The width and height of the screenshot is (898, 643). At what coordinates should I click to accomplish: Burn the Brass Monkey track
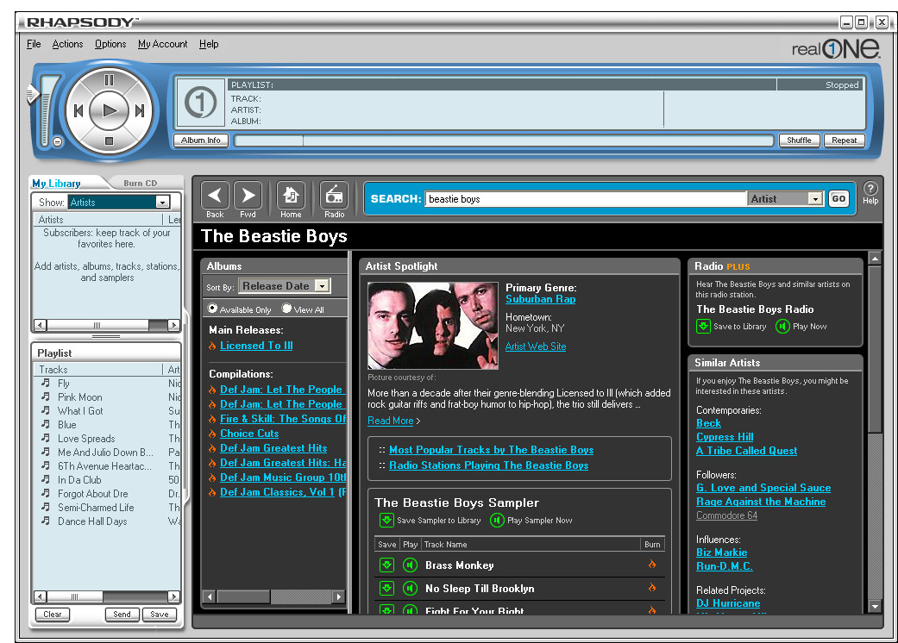click(x=652, y=565)
